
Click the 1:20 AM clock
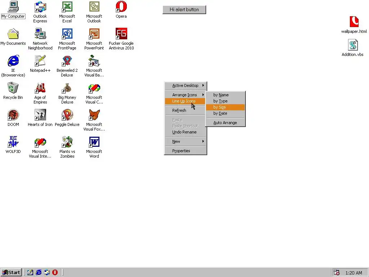(x=354, y=273)
